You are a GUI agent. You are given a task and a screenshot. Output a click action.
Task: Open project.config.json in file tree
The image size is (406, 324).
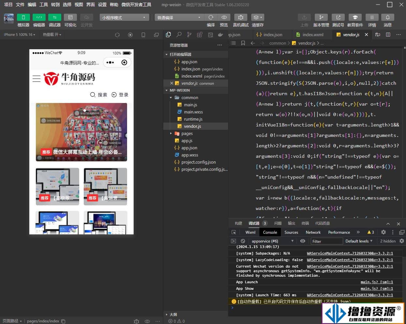[196, 162]
